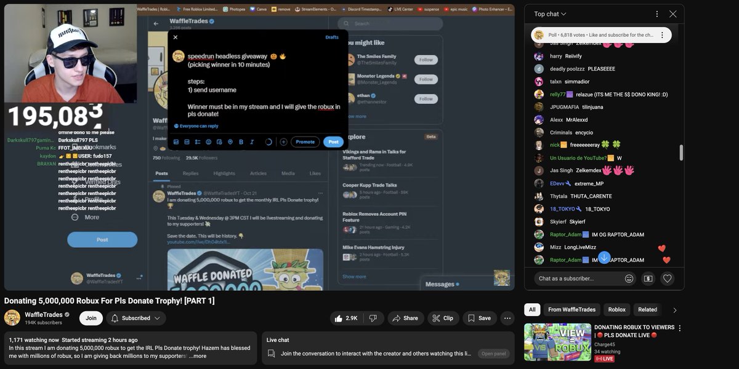The height and width of the screenshot is (369, 739).
Task: Add a poll to the tweet
Action: [x=198, y=142]
